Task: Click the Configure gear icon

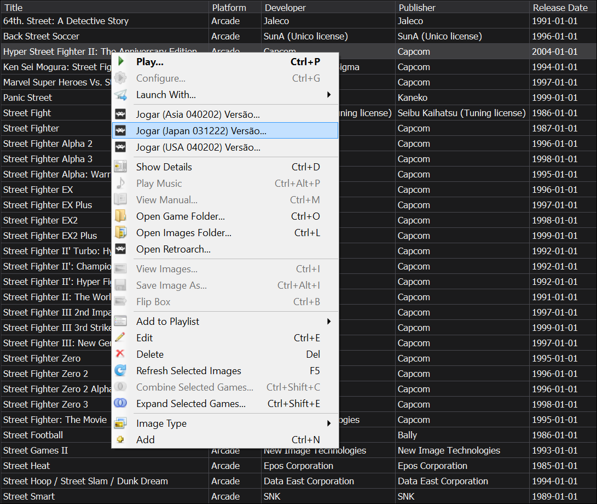Action: coord(120,78)
